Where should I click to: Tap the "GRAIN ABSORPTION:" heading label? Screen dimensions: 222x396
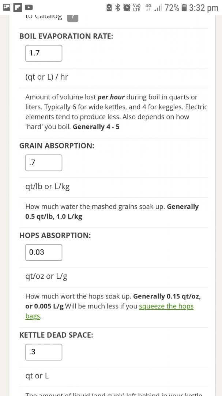(57, 146)
